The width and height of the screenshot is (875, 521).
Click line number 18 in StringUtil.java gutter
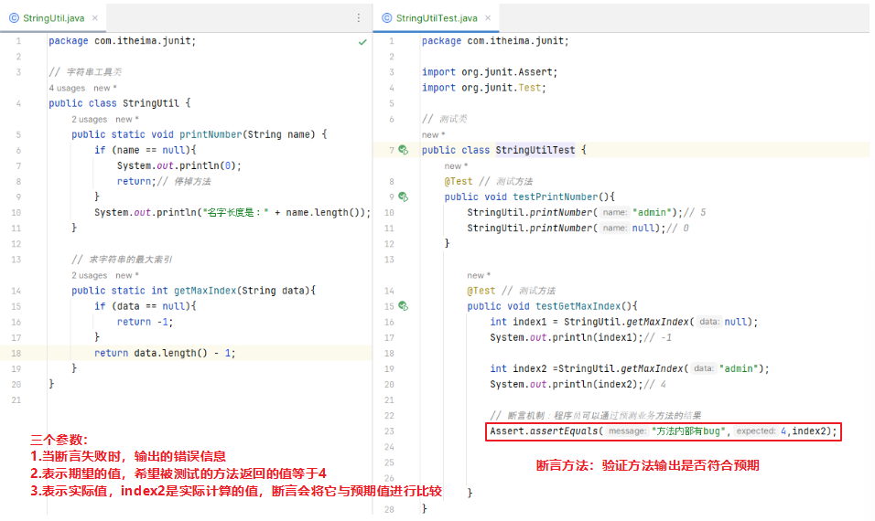click(x=16, y=353)
